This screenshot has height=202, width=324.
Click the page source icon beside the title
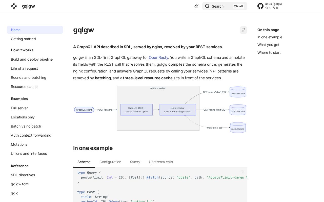[244, 30]
